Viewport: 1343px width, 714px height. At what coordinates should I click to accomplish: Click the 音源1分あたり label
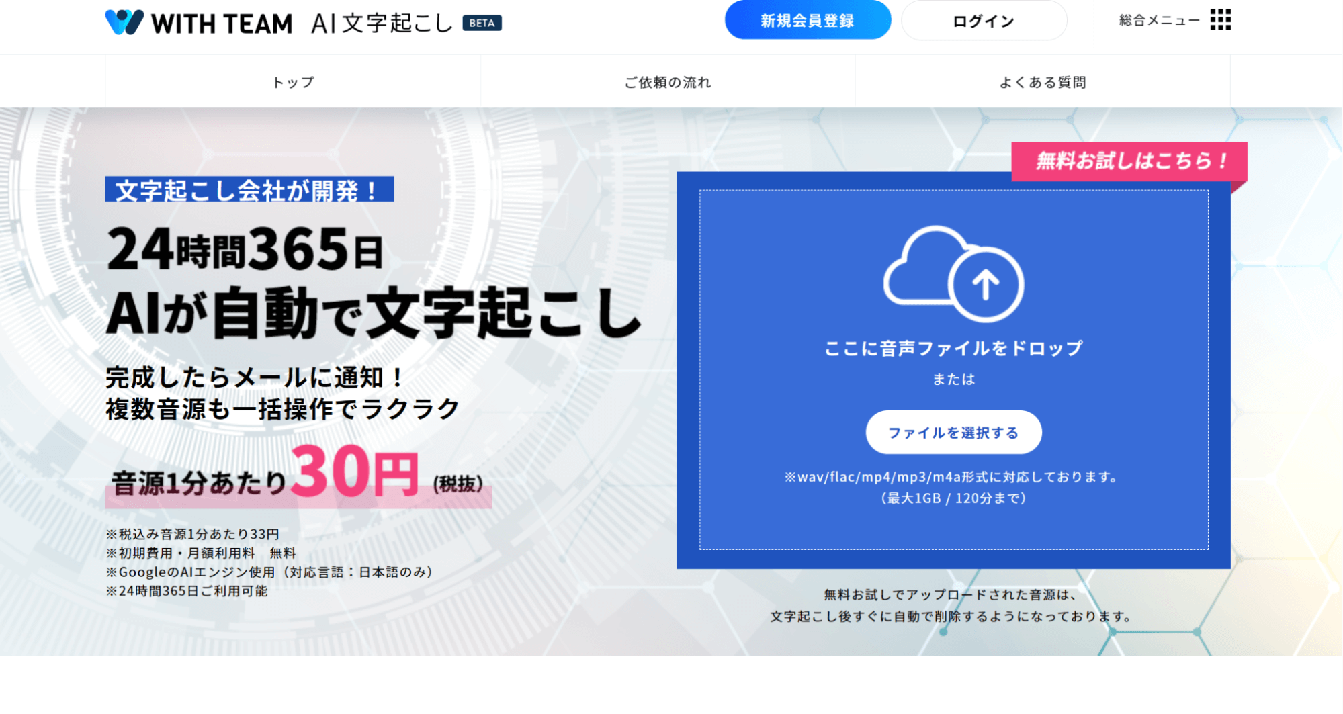coord(200,484)
